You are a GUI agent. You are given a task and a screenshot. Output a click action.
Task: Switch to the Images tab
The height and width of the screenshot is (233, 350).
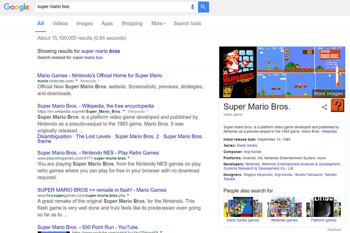85,23
